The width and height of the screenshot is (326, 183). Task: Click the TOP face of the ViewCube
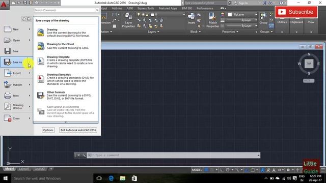(309, 64)
